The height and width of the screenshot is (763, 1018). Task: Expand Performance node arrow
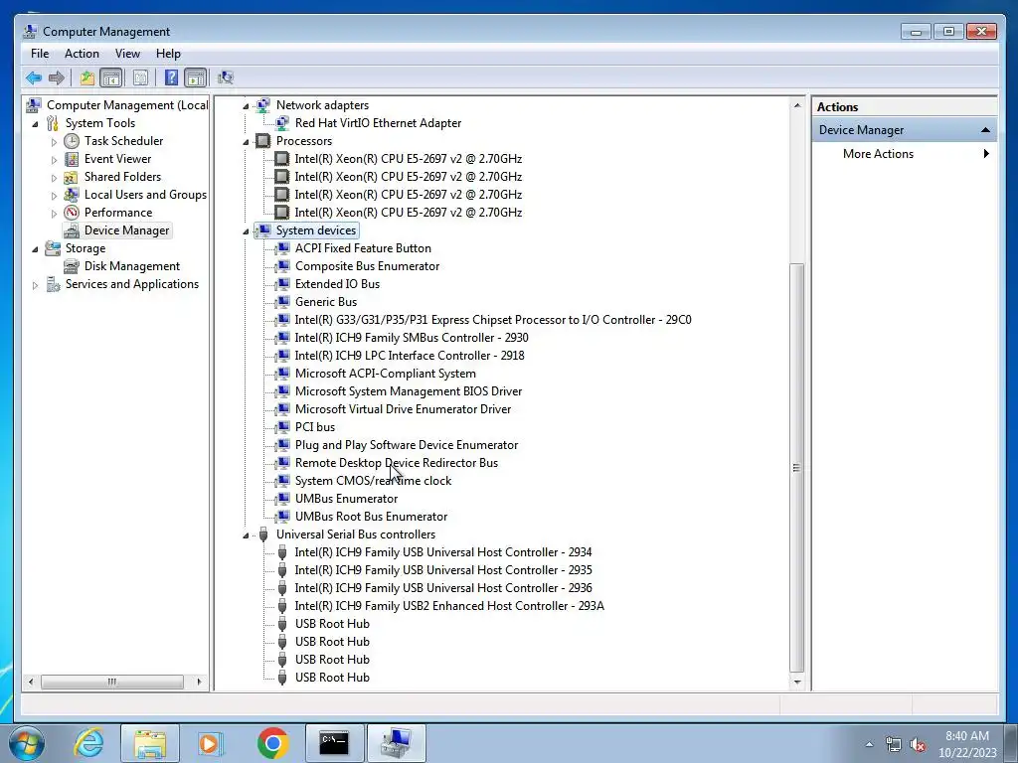coord(54,213)
